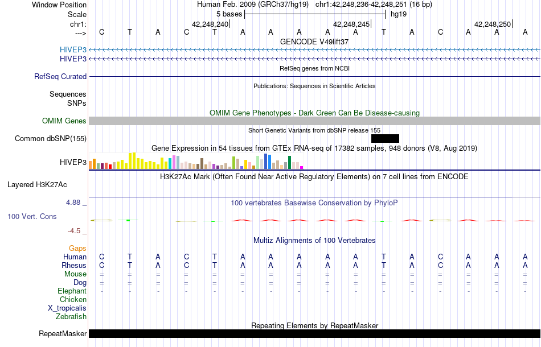Click the 42,248,250 position marker
The image size is (541, 347).
coord(493,24)
